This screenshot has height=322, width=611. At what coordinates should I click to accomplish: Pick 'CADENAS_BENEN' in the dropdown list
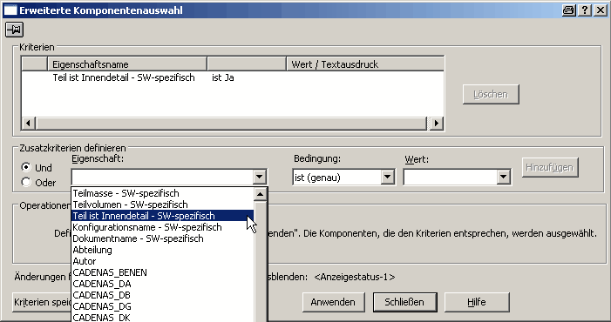click(x=163, y=272)
